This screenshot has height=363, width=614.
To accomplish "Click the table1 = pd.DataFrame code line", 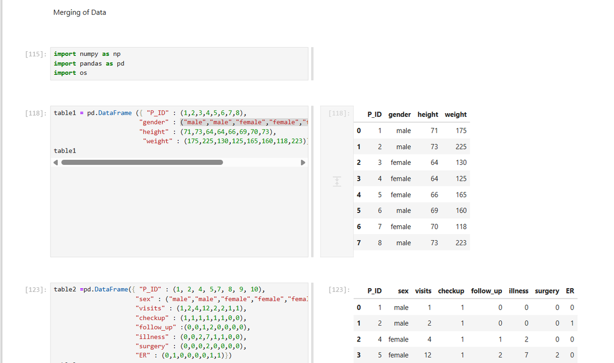I will tap(150, 113).
